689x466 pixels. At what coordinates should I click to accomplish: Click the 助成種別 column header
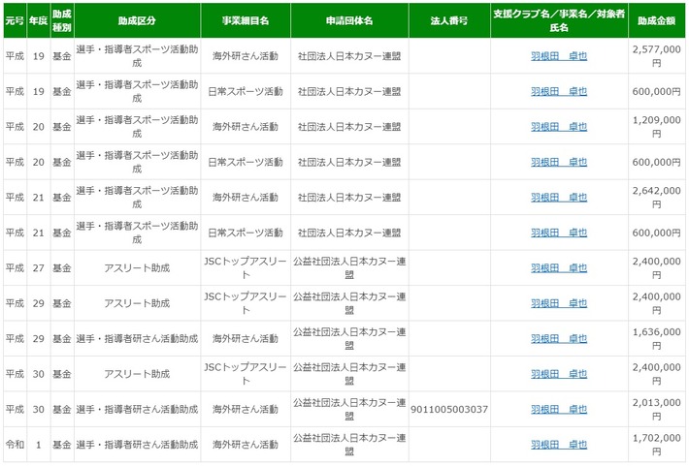coord(62,20)
